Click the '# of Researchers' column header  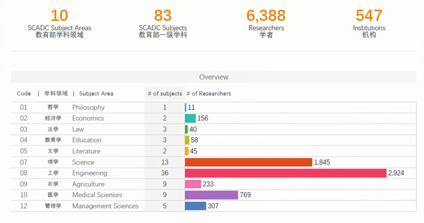click(x=209, y=94)
